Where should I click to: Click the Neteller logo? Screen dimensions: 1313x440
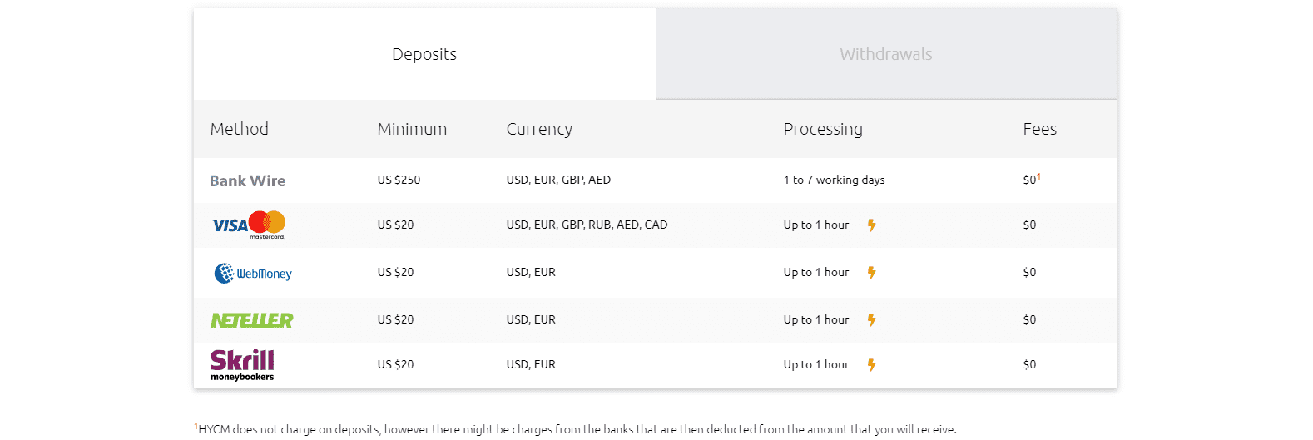252,320
